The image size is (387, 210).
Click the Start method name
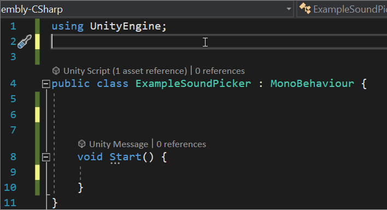125,156
